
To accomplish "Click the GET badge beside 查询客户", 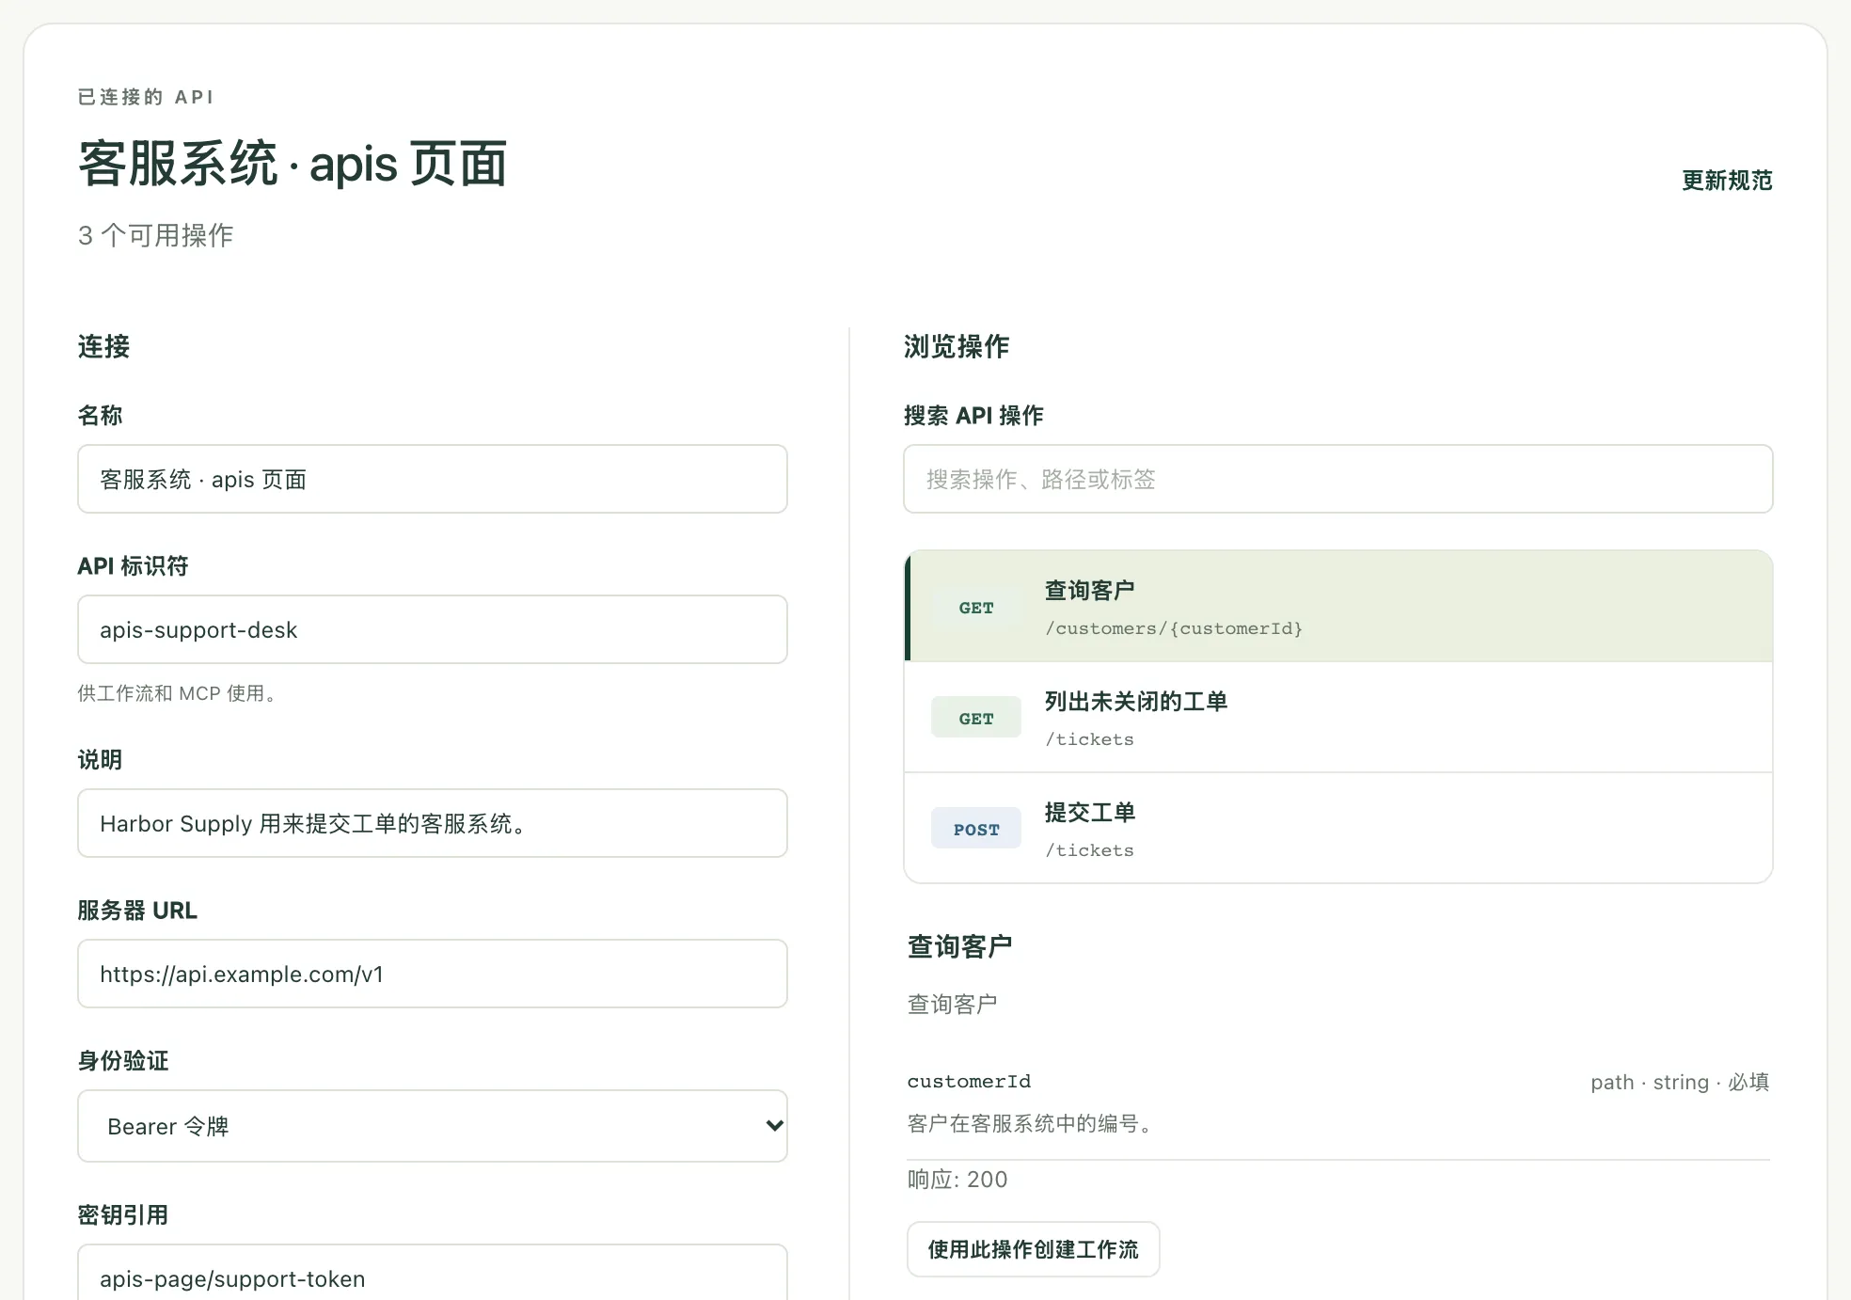I will coord(976,608).
